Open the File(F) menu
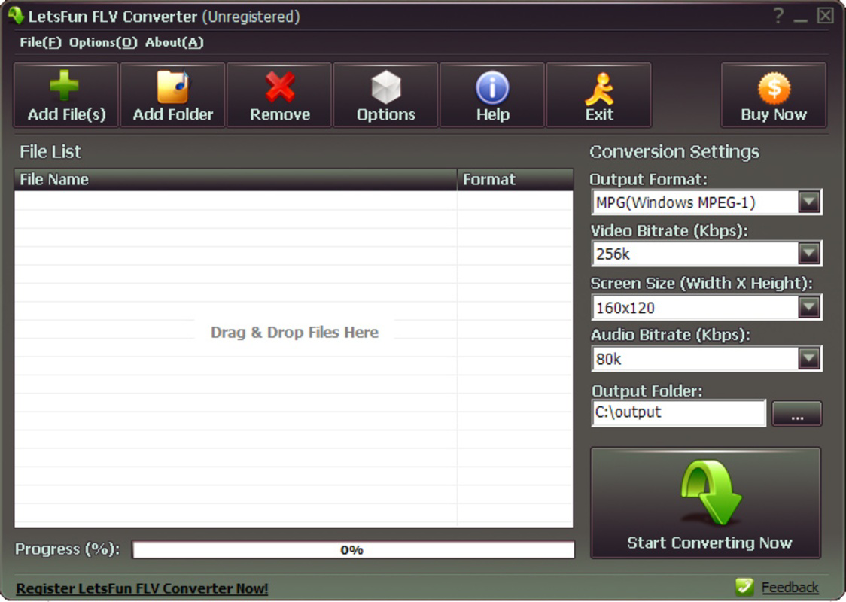Viewport: 846px width, 602px height. point(41,42)
